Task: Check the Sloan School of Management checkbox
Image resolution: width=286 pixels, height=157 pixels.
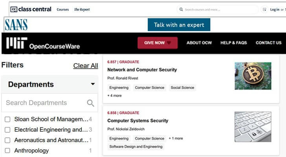Action: tap(7, 119)
